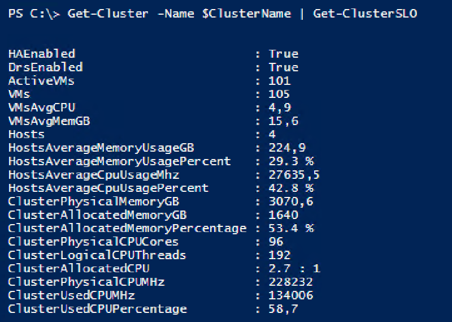Screen dimensions: 452x322
Task: Click the HostsAverageMemoryUsageGB label
Action: [101, 148]
